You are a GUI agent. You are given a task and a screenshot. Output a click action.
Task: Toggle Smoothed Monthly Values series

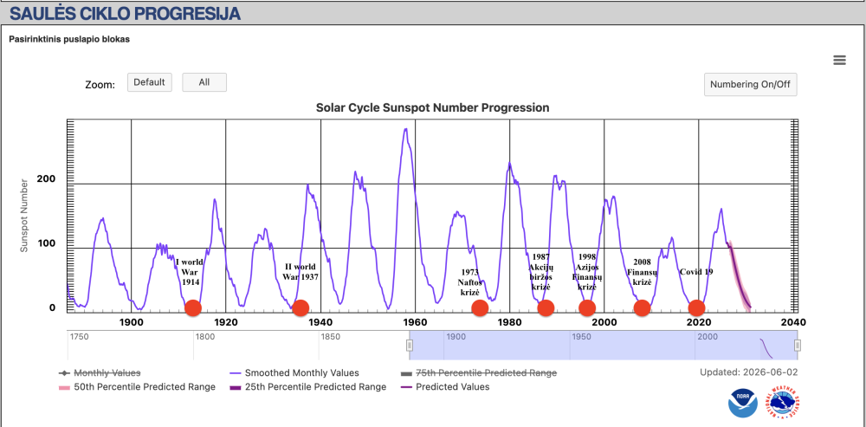coord(294,372)
